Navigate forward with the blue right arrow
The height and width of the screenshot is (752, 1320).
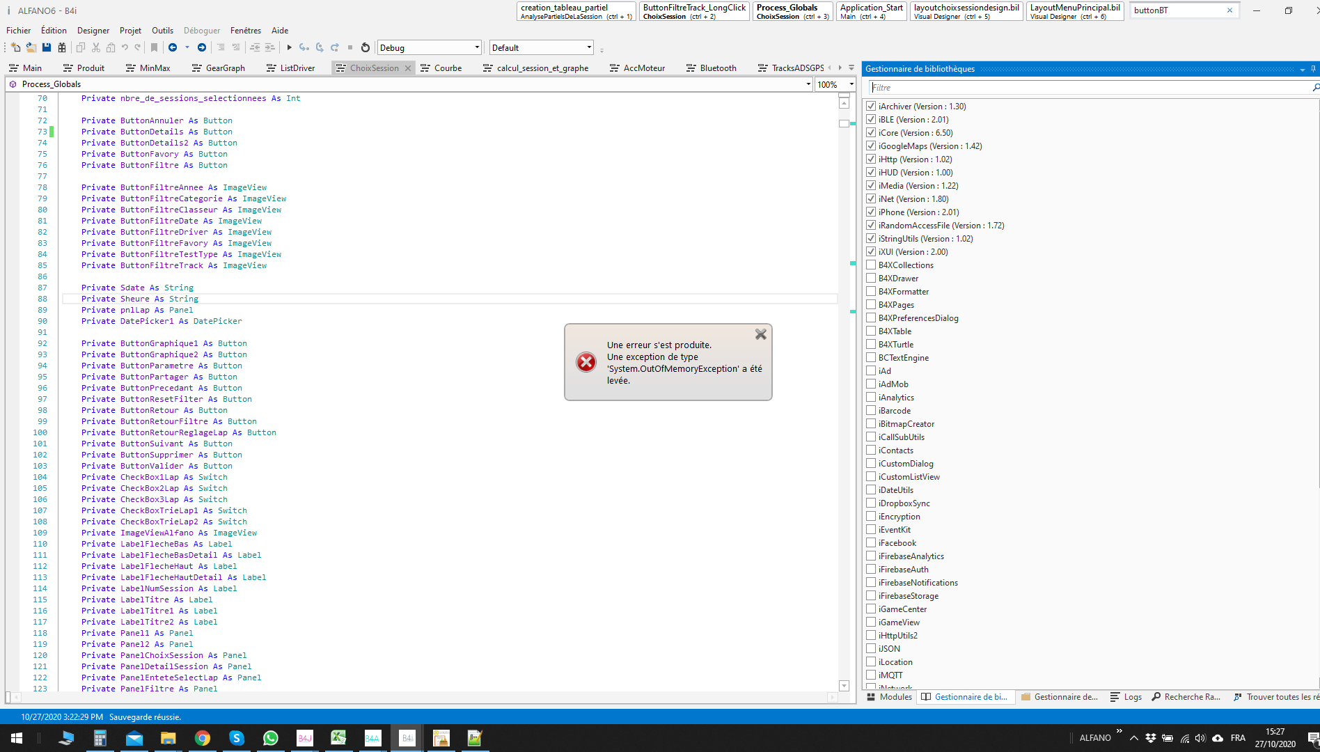202,47
